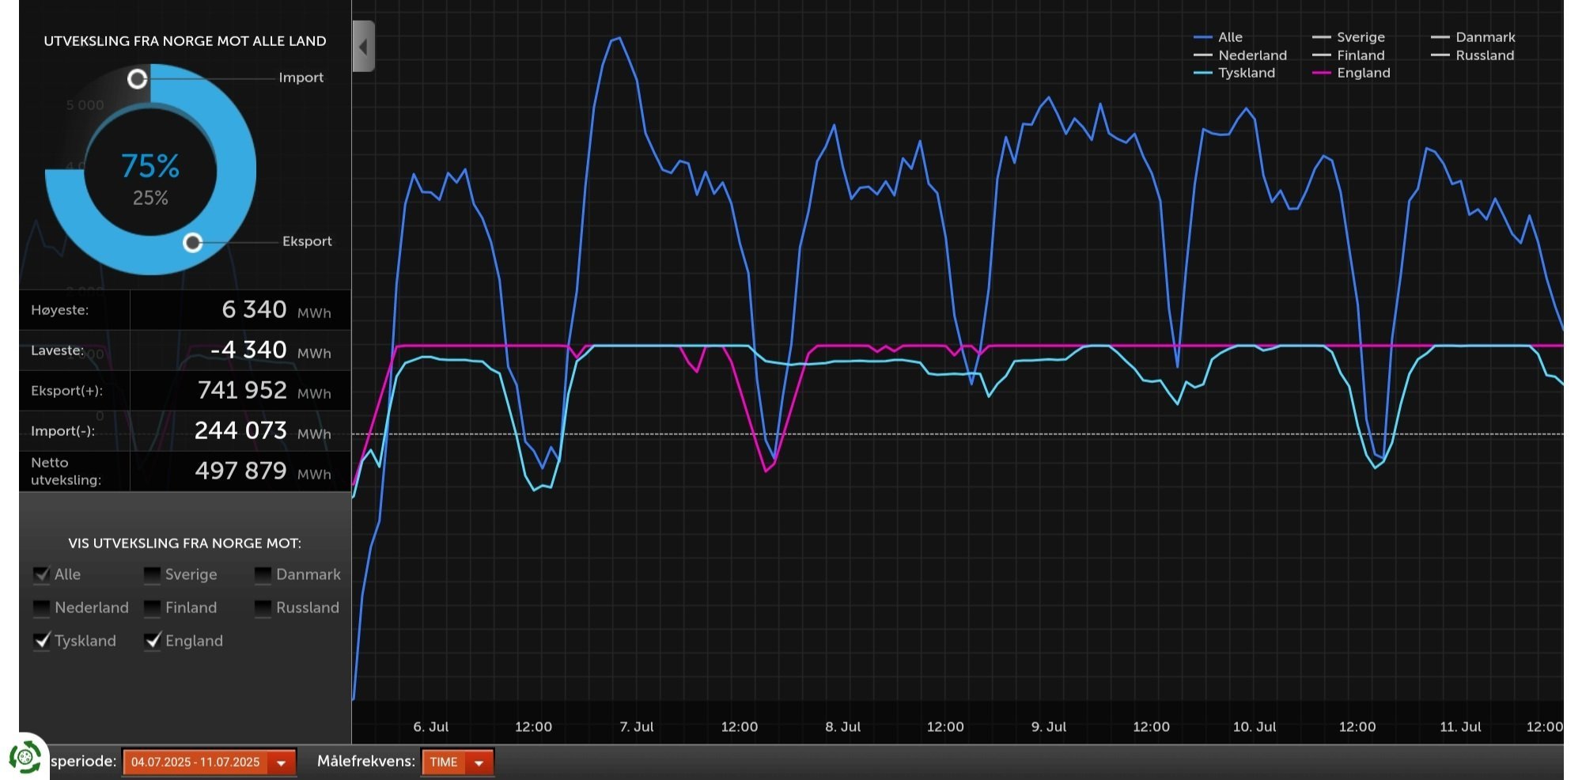Open the date period dropdown 04.07.2025 - 11.07.2025
Viewport: 1582px width, 780px height.
coord(209,763)
